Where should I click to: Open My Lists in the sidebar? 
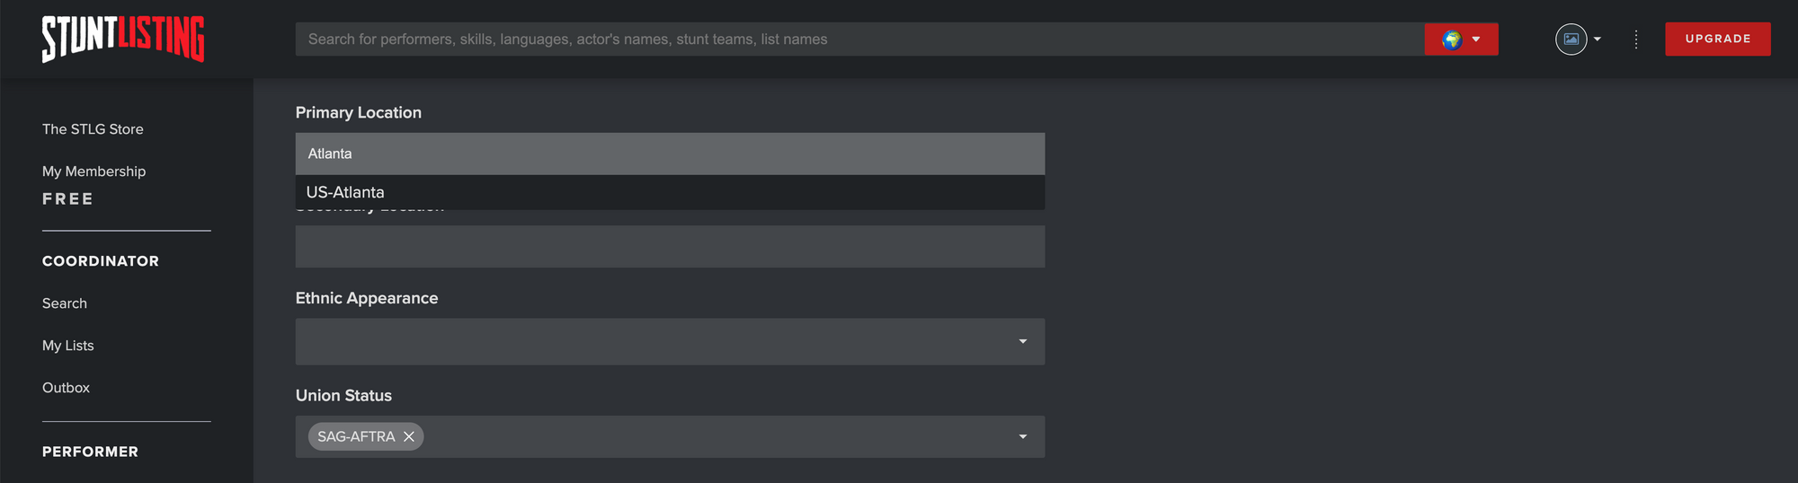[68, 346]
